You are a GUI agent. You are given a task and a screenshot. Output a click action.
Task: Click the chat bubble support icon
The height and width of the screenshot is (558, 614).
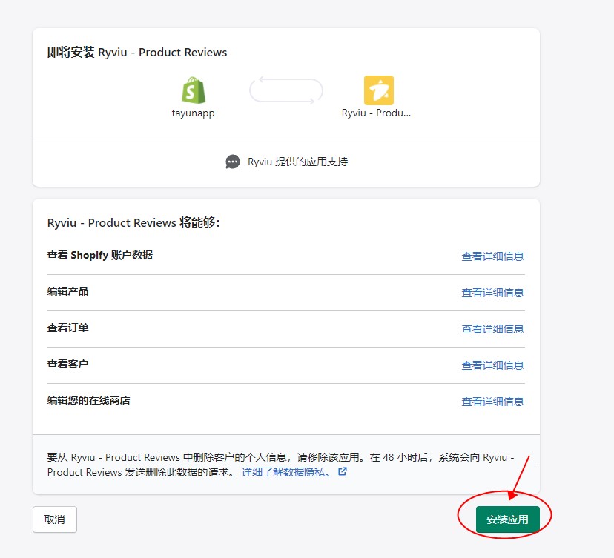coord(233,162)
